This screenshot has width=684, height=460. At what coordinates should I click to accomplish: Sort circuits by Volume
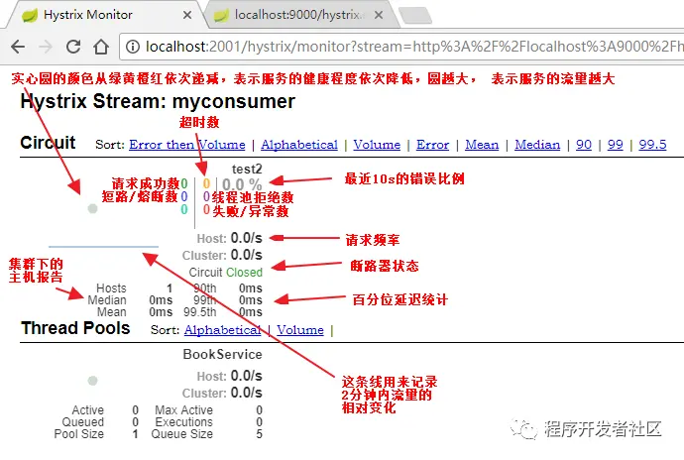[377, 145]
